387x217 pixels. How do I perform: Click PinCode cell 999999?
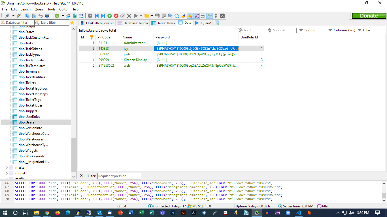click(108, 60)
